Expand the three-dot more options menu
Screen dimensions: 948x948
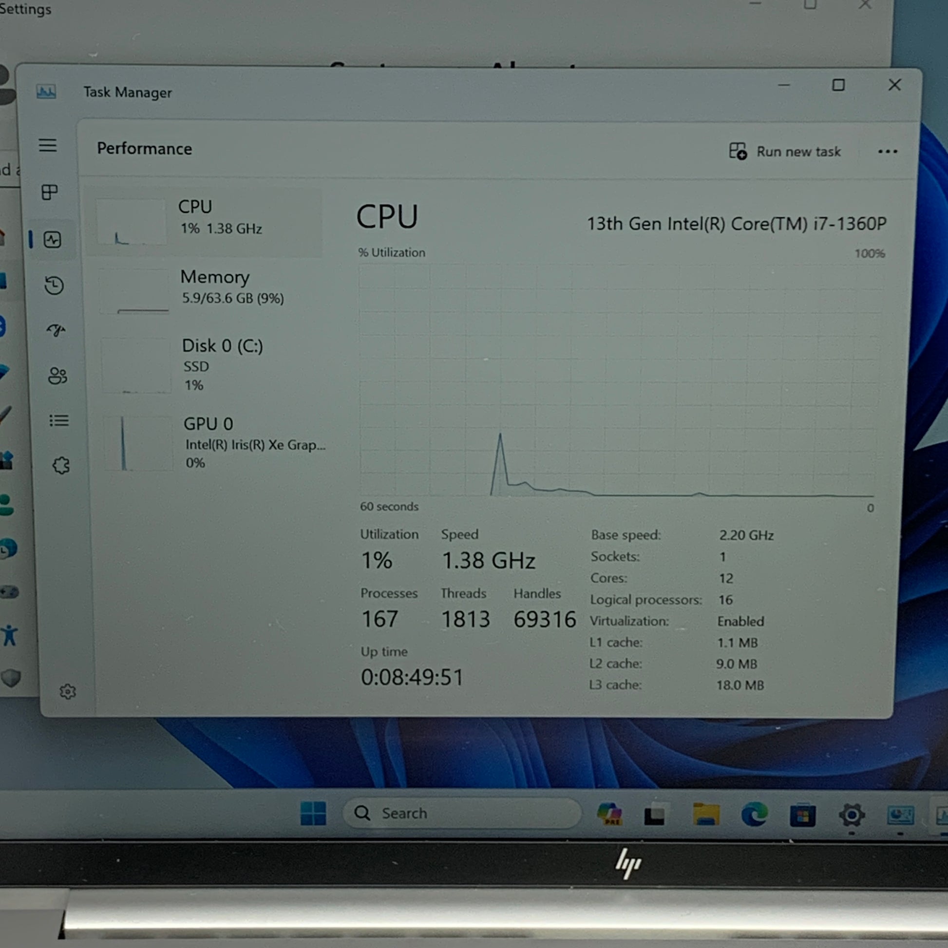pyautogui.click(x=887, y=152)
